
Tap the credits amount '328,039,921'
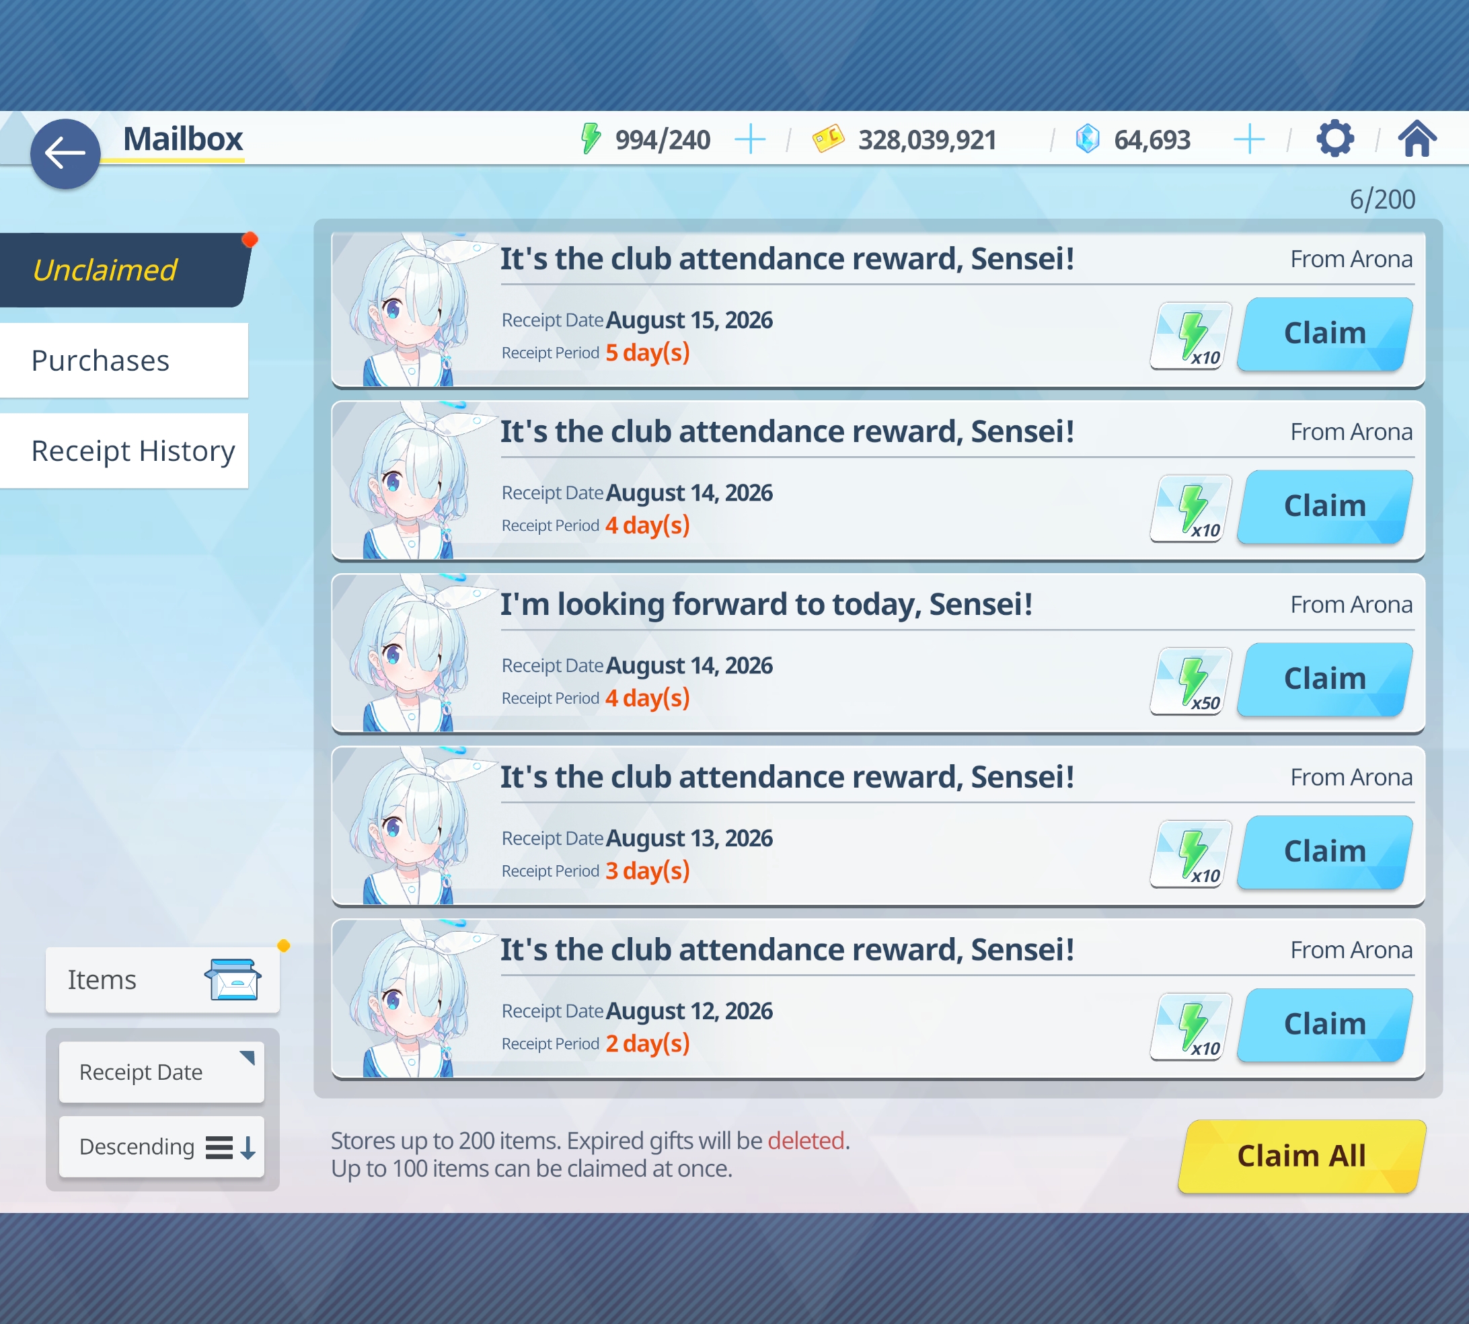point(928,140)
